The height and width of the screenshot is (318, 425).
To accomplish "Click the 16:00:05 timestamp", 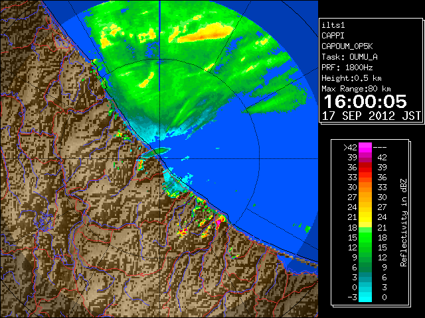I will (x=365, y=101).
